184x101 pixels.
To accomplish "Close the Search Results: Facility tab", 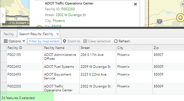I will tap(57, 34).
